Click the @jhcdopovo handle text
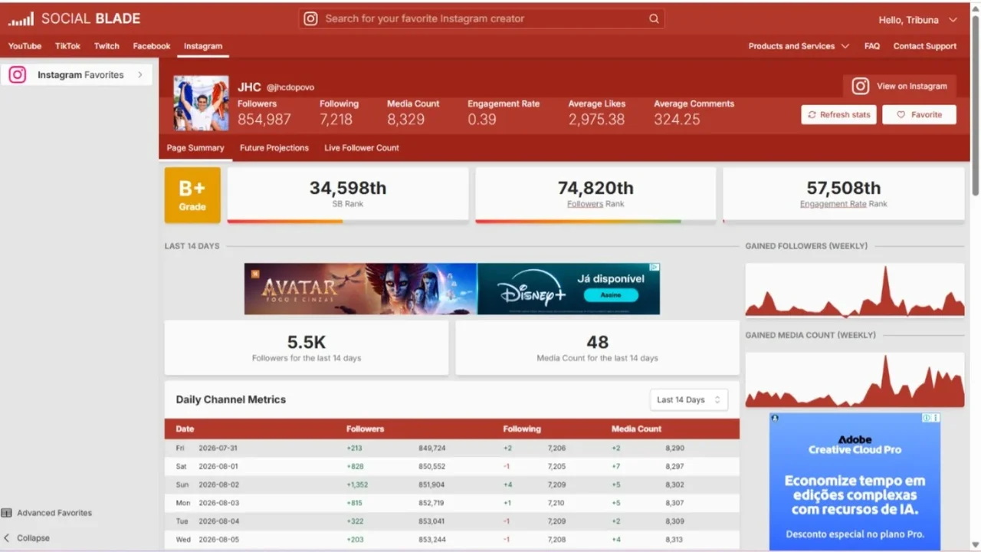 (x=290, y=87)
